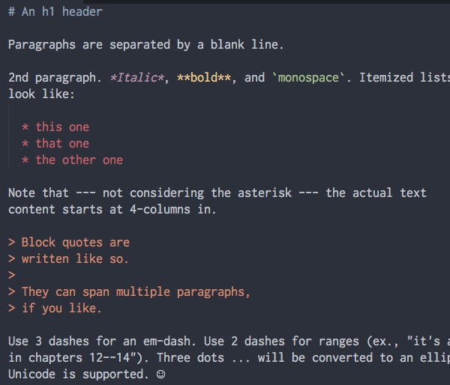Click the 'if you like.' quote line
This screenshot has width=450, height=385.
point(61,308)
